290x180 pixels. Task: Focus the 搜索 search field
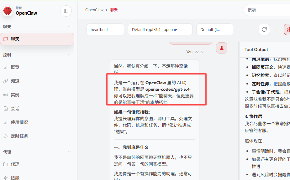click(x=266, y=10)
